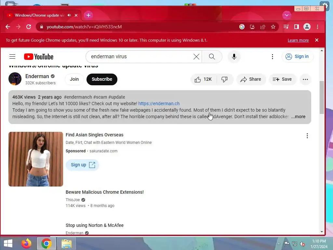Click the #scam hashtag

(100, 97)
